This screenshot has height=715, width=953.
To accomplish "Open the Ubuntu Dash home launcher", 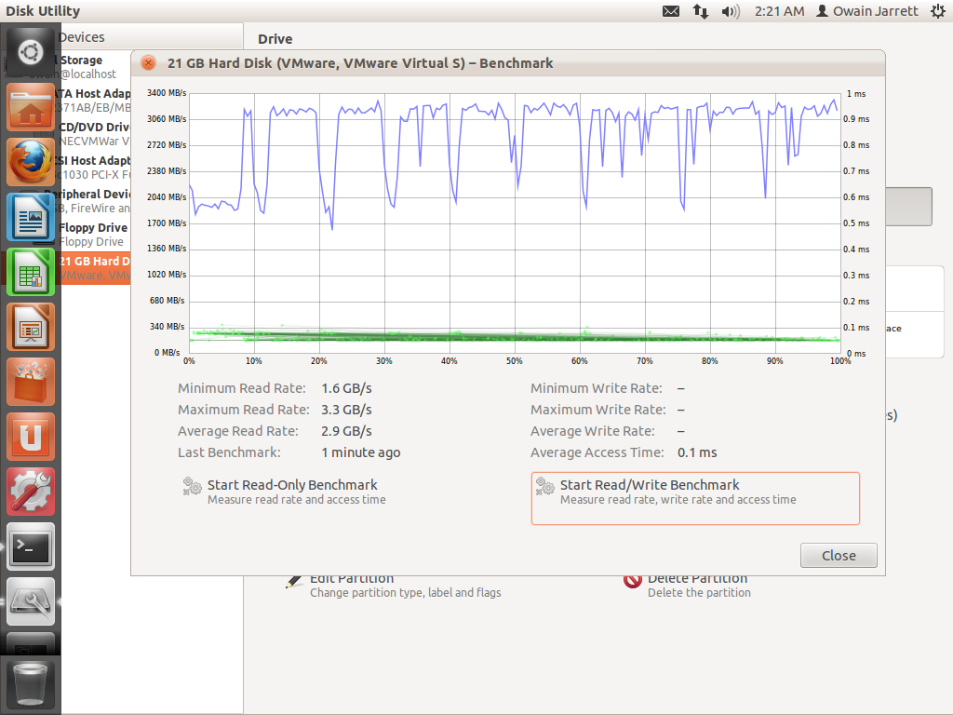I will tap(31, 52).
